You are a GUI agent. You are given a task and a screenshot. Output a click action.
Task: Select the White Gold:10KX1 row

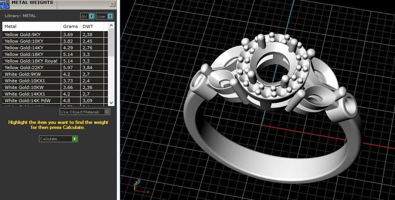pos(55,81)
